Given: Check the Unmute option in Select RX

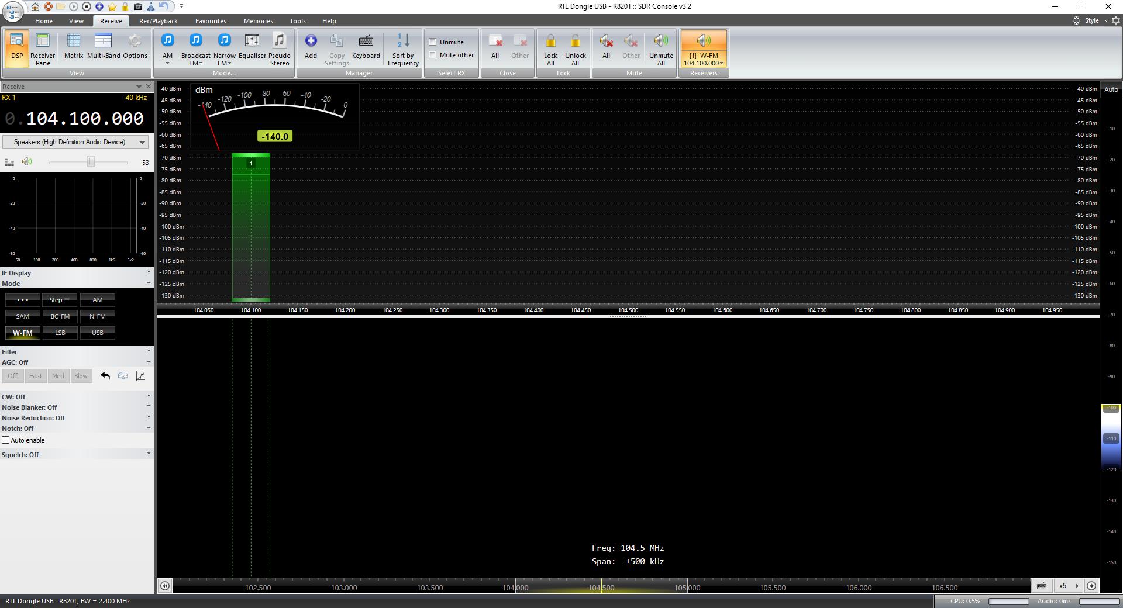Looking at the screenshot, I should [x=433, y=42].
